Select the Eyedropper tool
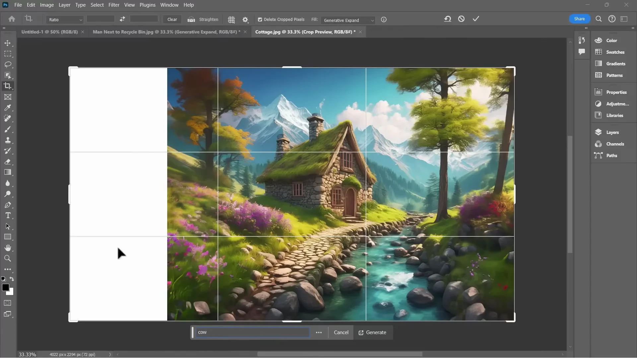The width and height of the screenshot is (637, 358). 8,107
